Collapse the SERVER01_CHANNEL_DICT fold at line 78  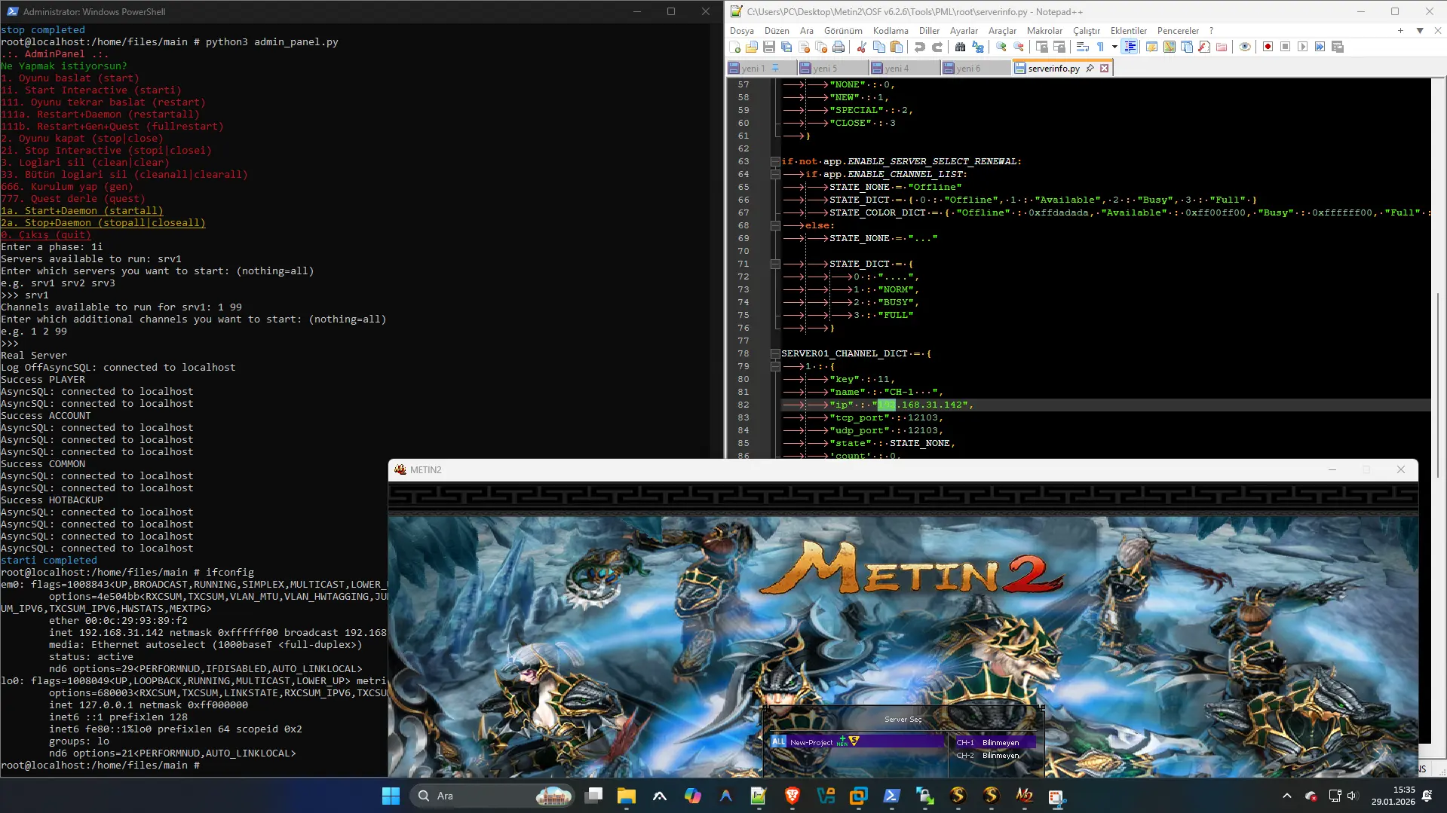pos(775,353)
